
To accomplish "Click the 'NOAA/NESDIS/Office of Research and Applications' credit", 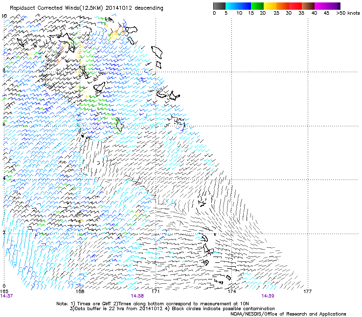I will [288, 314].
